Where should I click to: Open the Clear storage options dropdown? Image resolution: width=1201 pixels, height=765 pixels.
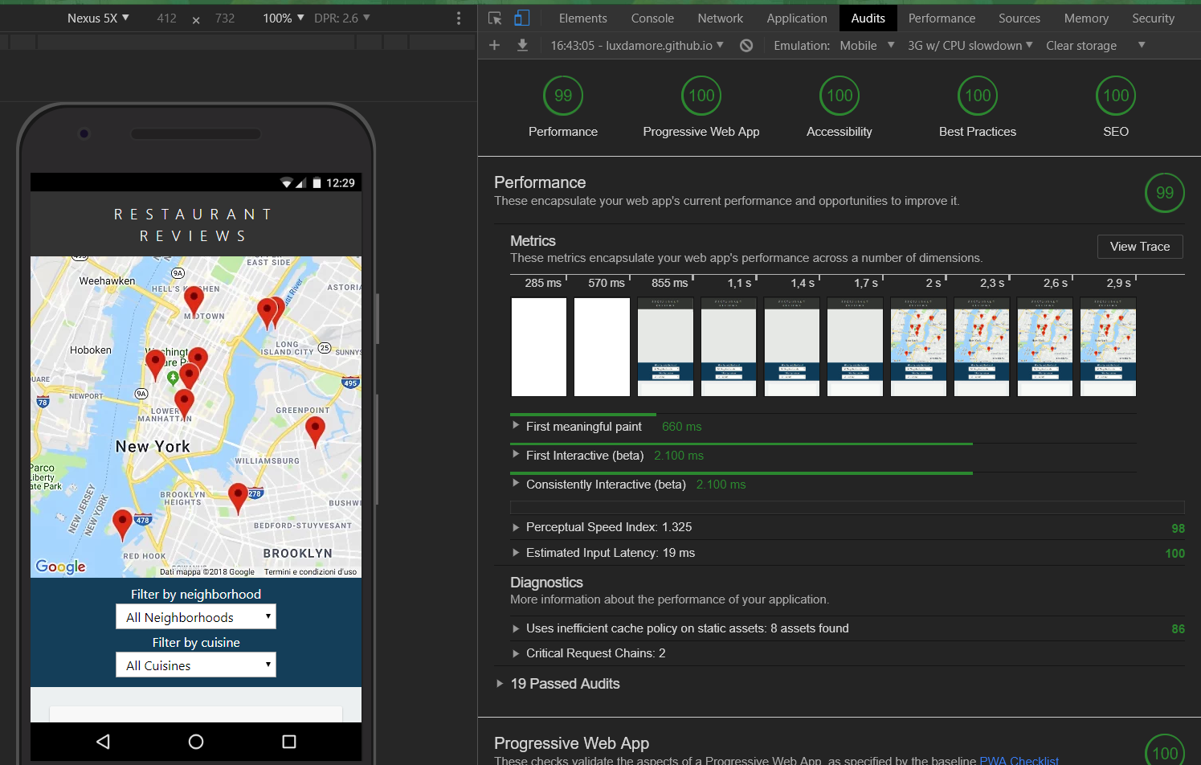click(x=1142, y=45)
